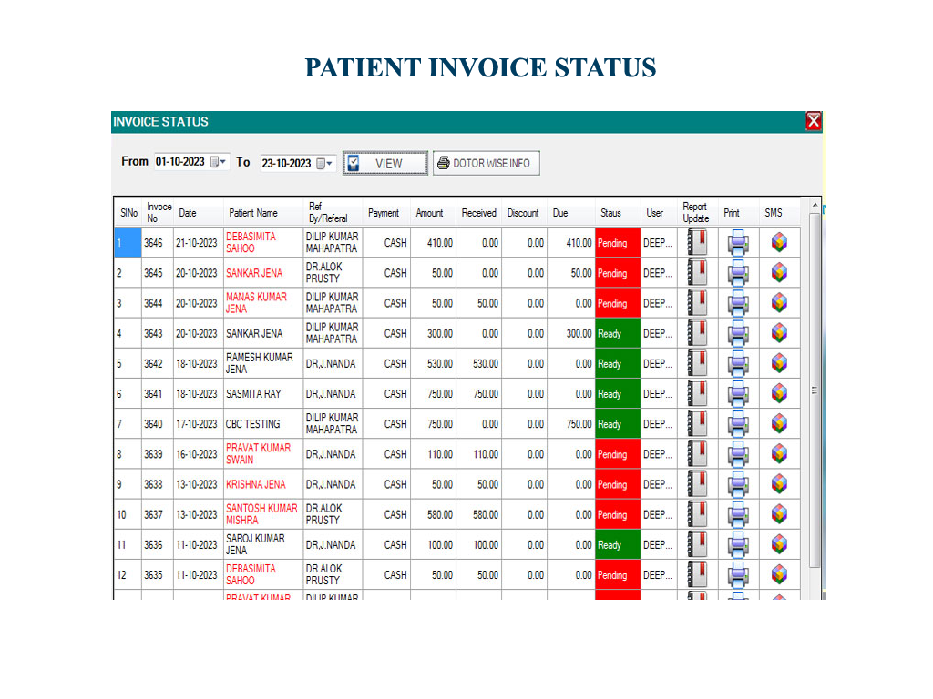Select Ready status cell for invoice 3643
The height and width of the screenshot is (699, 933).
click(x=617, y=333)
